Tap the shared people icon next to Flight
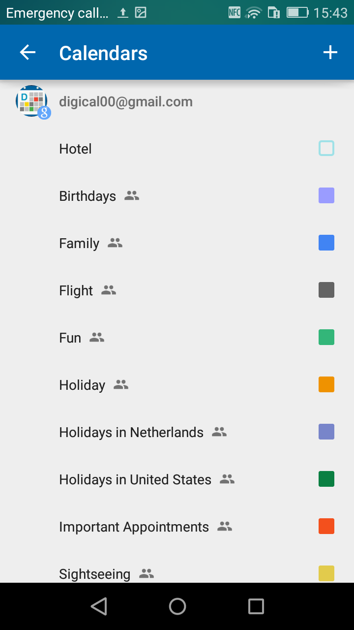354x630 pixels. pos(109,290)
